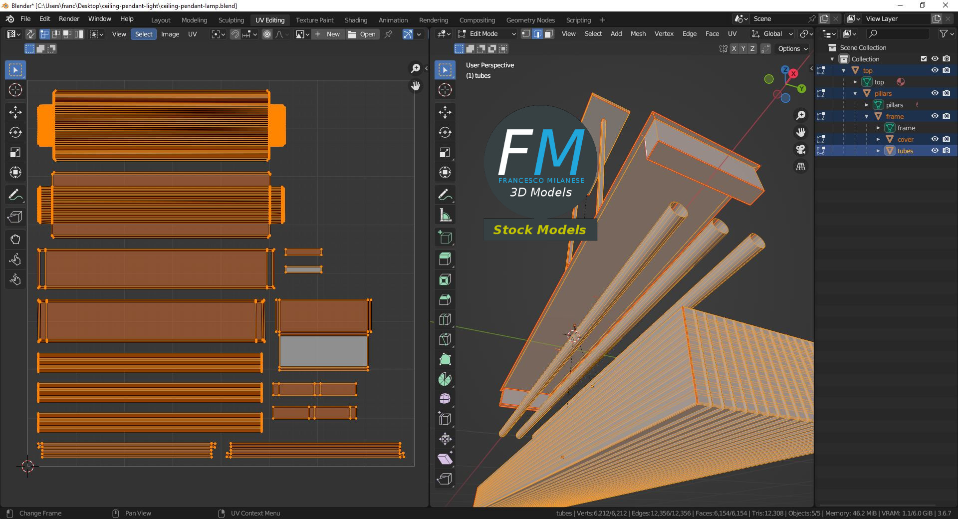Hide the pillars object via its eye icon

[935, 93]
